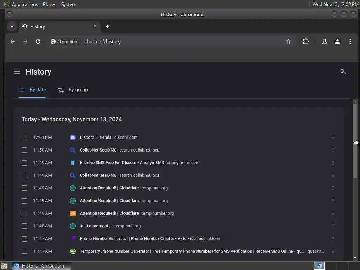Click the Chromium site info chip

tap(65, 41)
